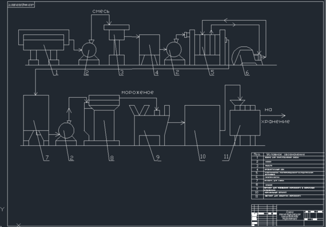326x227 pixels.
Task: Select the plate pasteurizer symbol labeled 5
Action: tap(208, 47)
